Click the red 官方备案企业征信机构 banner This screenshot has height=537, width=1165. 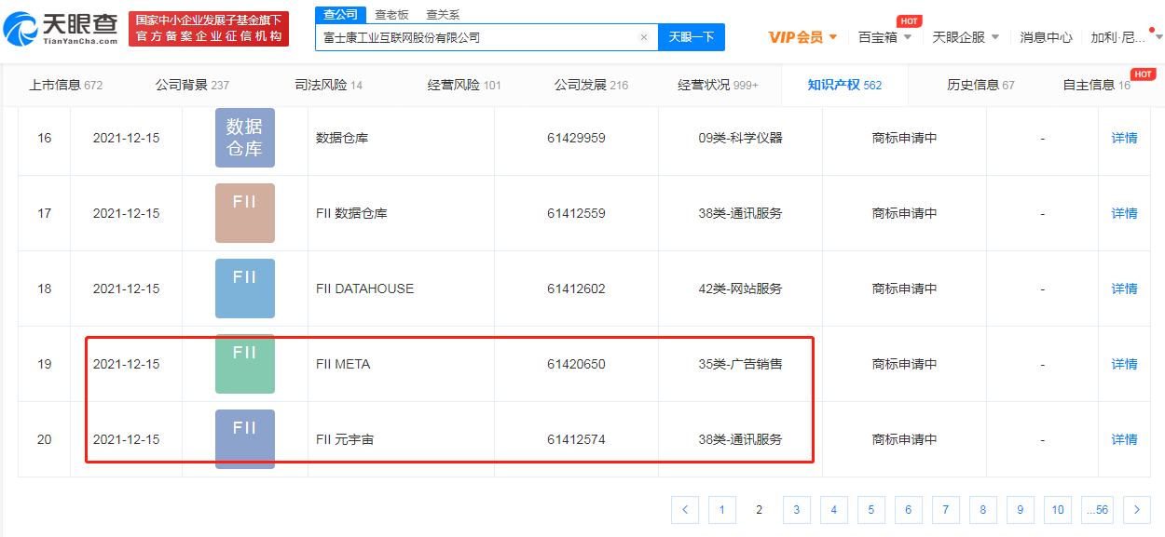209,29
